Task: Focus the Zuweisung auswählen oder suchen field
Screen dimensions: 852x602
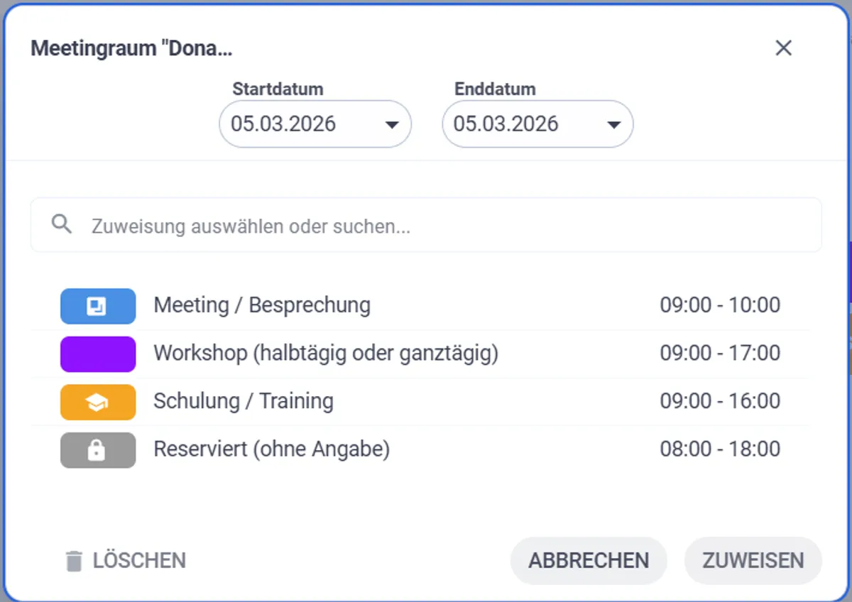Action: (x=440, y=226)
